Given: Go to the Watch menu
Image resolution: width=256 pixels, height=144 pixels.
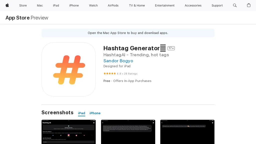Looking at the screenshot, I should click(x=93, y=5).
